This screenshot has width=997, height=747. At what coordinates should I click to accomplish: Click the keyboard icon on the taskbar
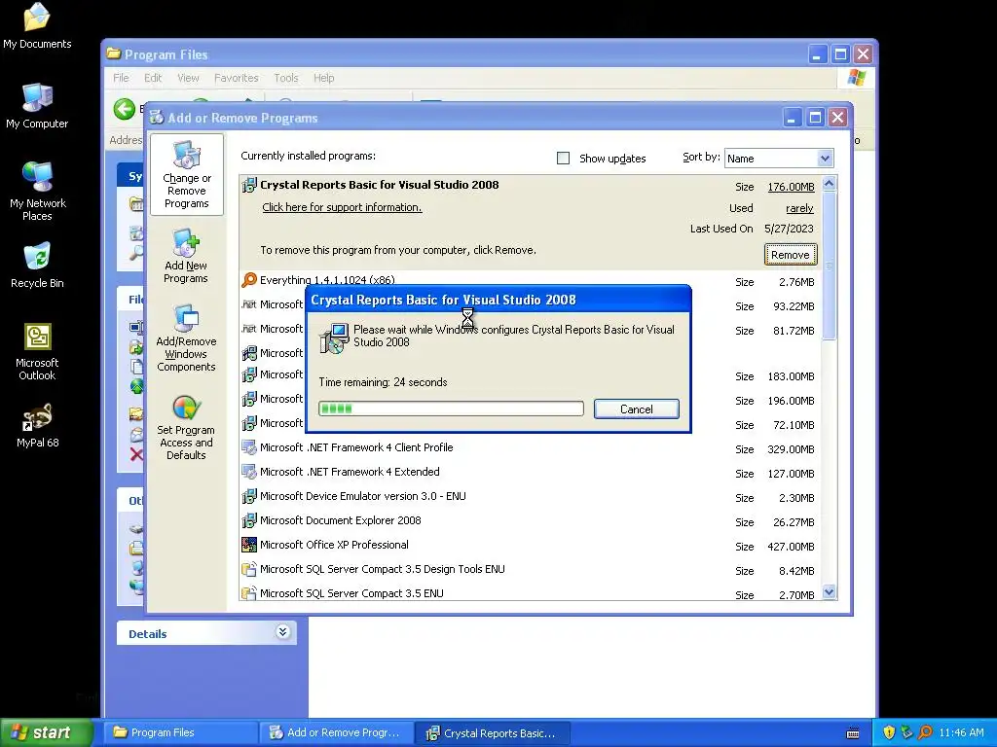tap(853, 733)
